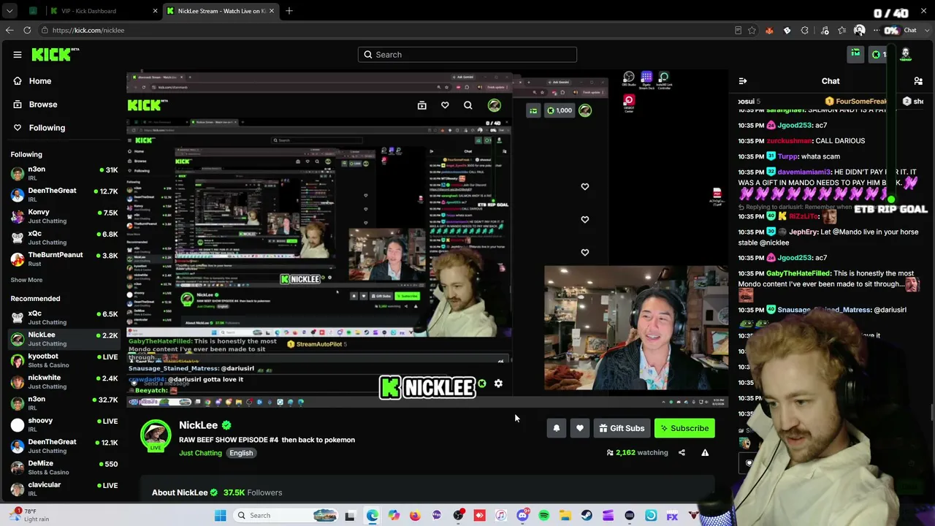Open the Kick hamburger sidebar menu
The width and height of the screenshot is (935, 526).
pos(18,55)
